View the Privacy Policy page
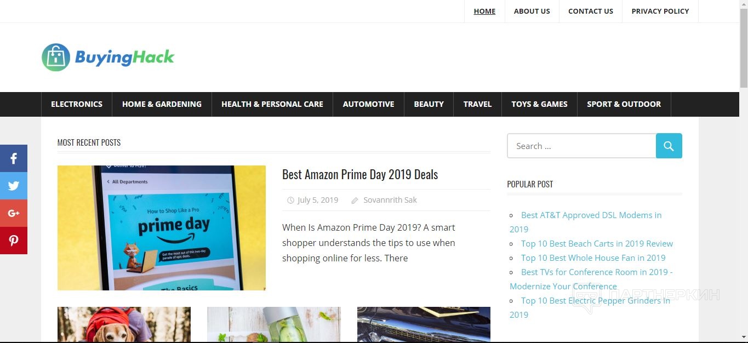Viewport: 748px width, 343px height. tap(660, 11)
